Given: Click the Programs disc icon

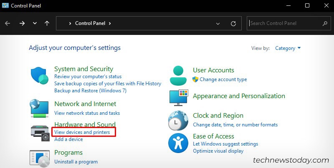Looking at the screenshot, I should 40,159.
